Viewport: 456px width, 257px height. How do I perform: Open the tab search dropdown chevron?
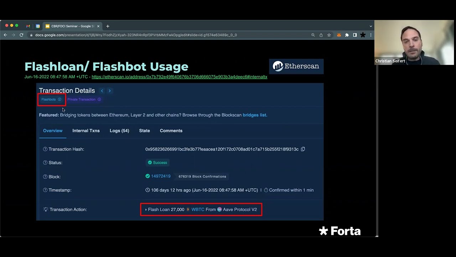click(x=371, y=26)
